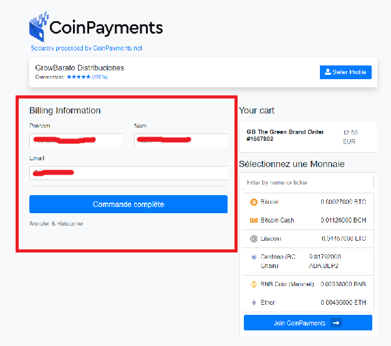Click the Annuler & Retourner link

pos(56,224)
